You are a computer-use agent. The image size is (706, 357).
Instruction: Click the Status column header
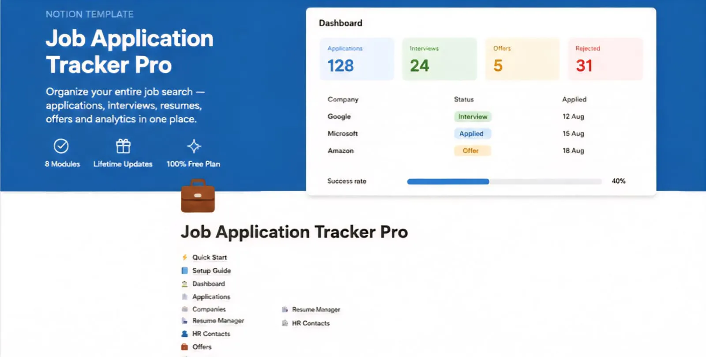[464, 99]
